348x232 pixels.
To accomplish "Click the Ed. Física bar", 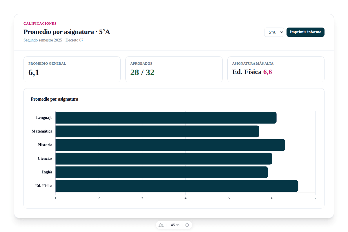I will click(177, 186).
